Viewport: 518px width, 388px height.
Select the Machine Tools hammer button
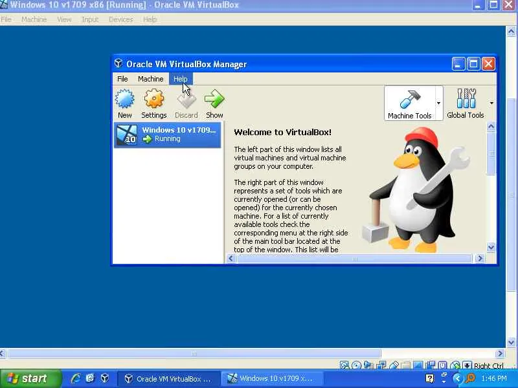tap(410, 103)
